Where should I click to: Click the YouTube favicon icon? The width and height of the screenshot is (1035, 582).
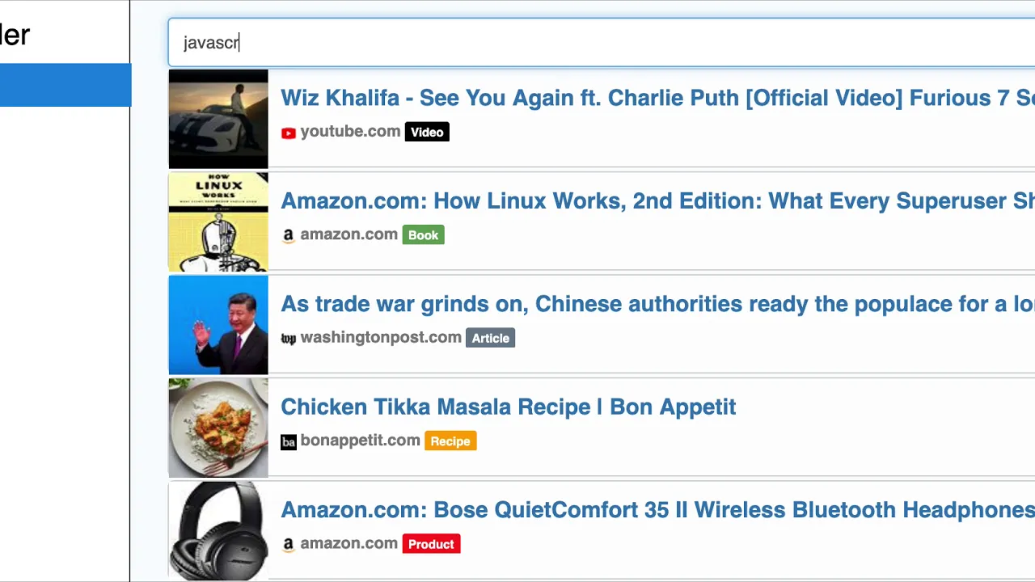[288, 133]
